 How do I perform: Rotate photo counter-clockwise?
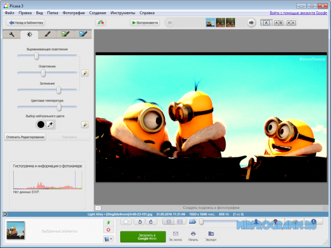pyautogui.click(x=141, y=222)
